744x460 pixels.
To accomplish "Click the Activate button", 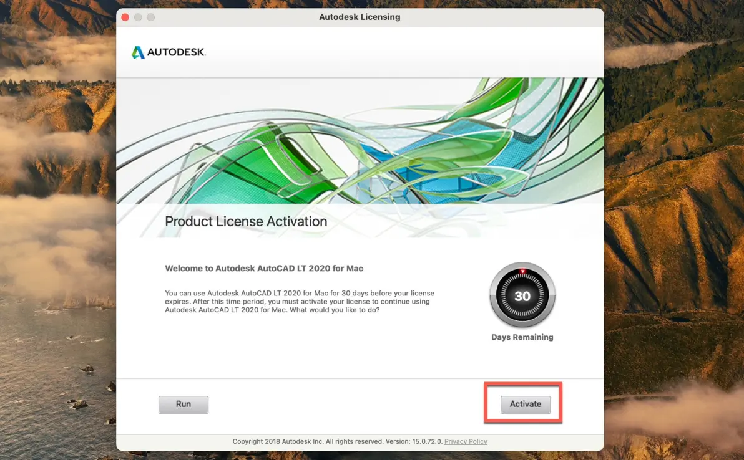I will click(x=526, y=404).
